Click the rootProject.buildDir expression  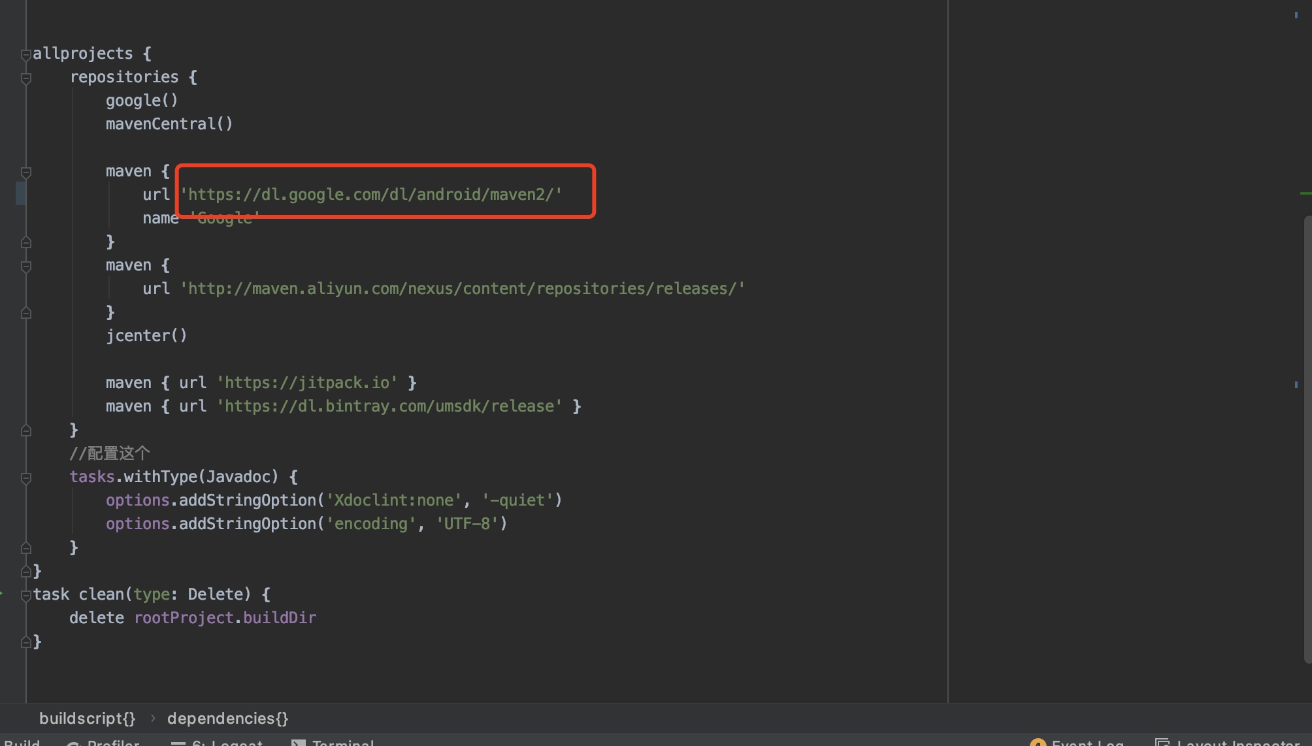225,618
